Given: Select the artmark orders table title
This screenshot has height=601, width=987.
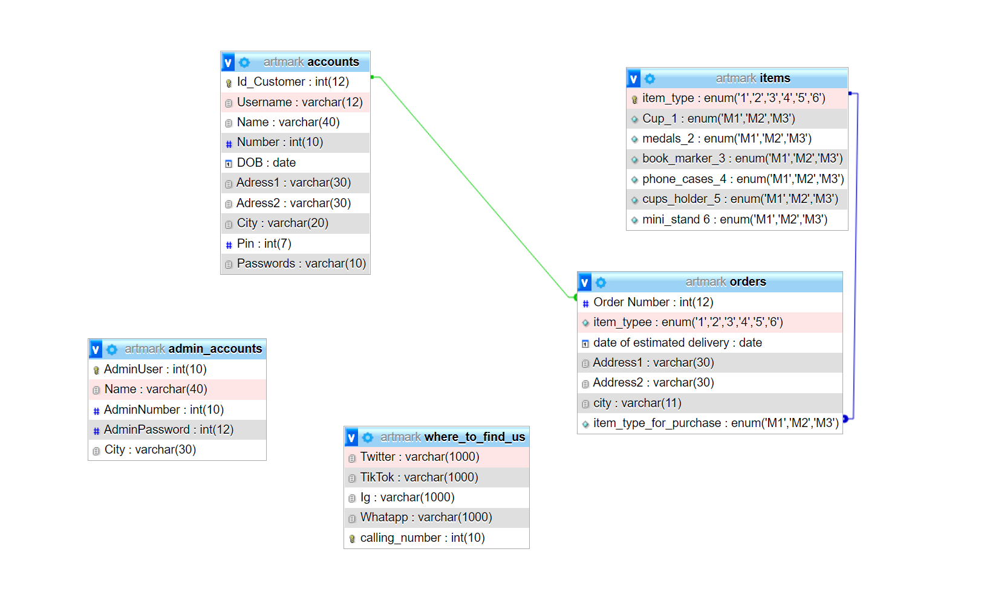Looking at the screenshot, I should click(x=726, y=281).
